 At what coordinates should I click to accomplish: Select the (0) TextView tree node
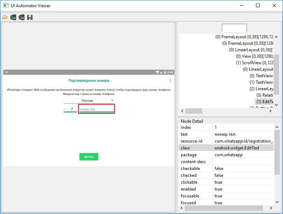pos(261,76)
